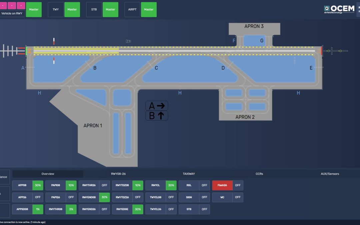Switch on the APP26 approach lights
Screen dimensions: 360x225
(x=28, y=197)
